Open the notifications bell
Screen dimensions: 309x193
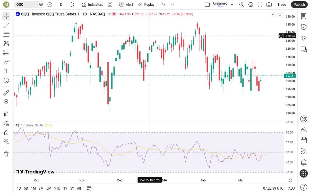tap(304, 162)
